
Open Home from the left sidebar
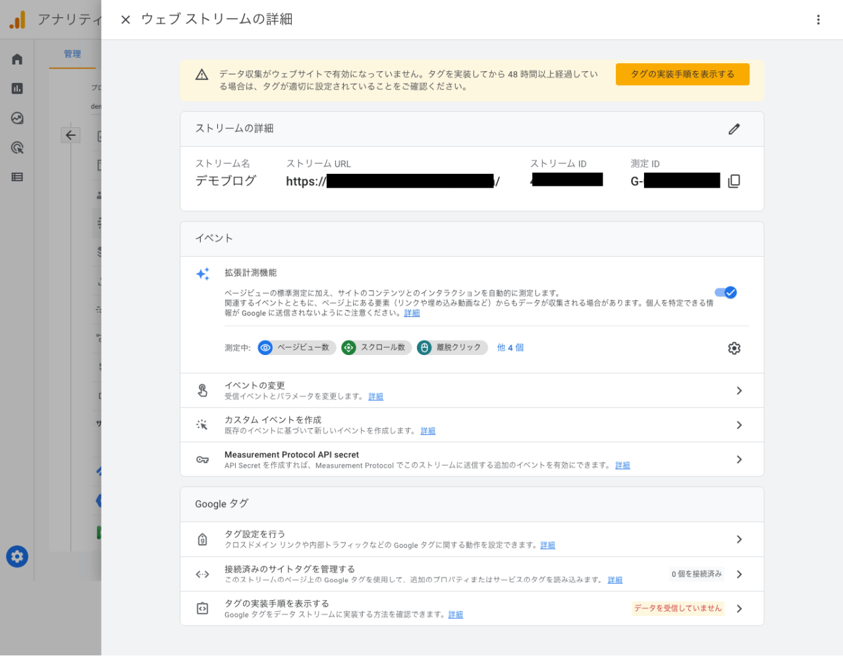18,59
